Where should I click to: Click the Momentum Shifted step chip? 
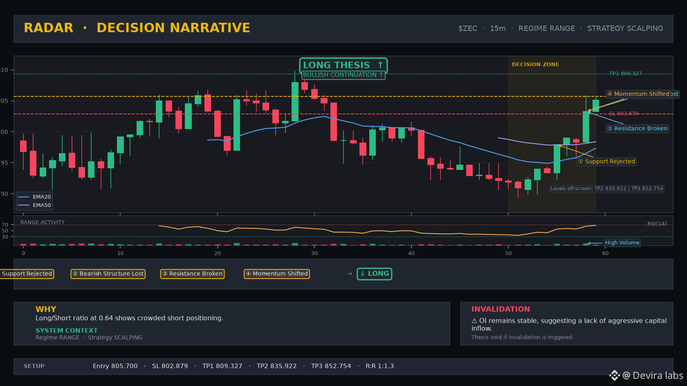click(x=277, y=274)
